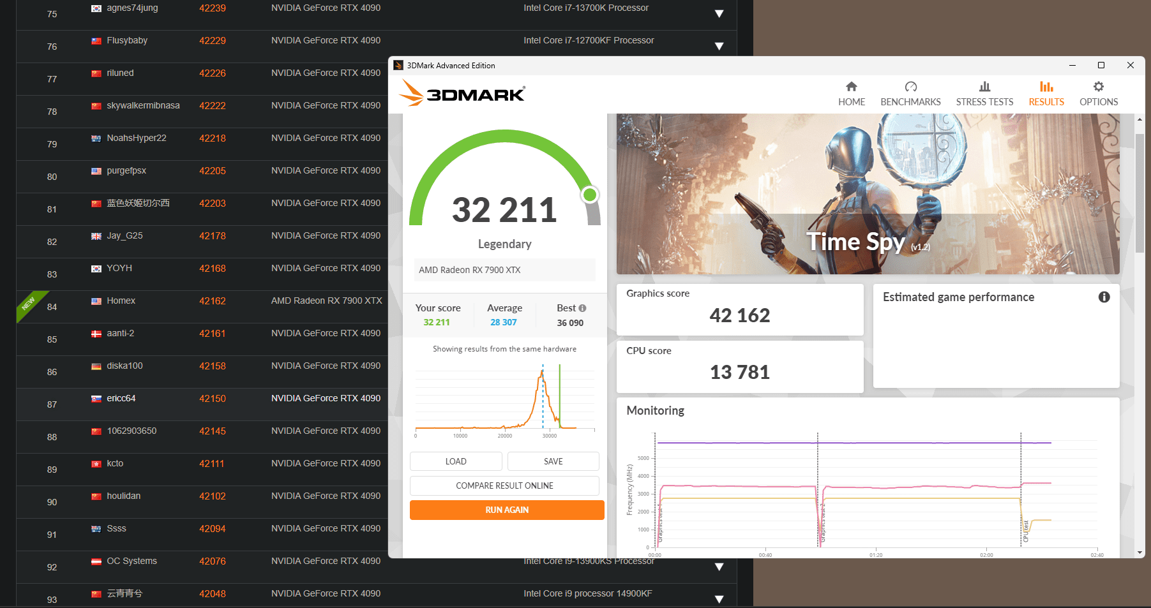
Task: Click NVIDIA GeForce RTX 4090 in the kcto row
Action: (326, 464)
